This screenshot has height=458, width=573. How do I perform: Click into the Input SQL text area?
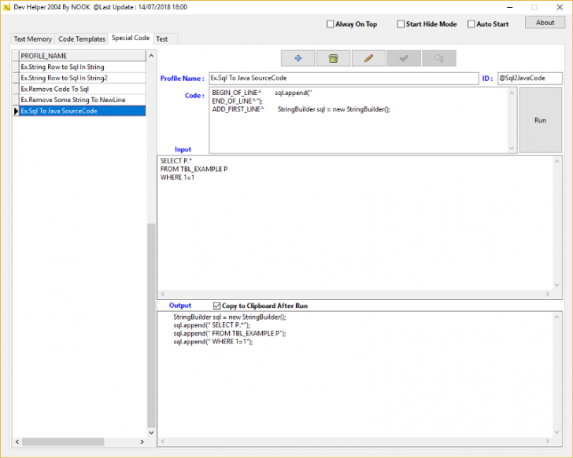coord(355,223)
